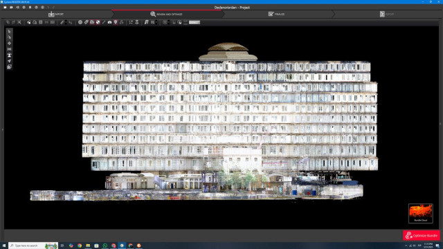443x249 pixels.
Task: Click the first folder icon in top bar
Action: 5,8
